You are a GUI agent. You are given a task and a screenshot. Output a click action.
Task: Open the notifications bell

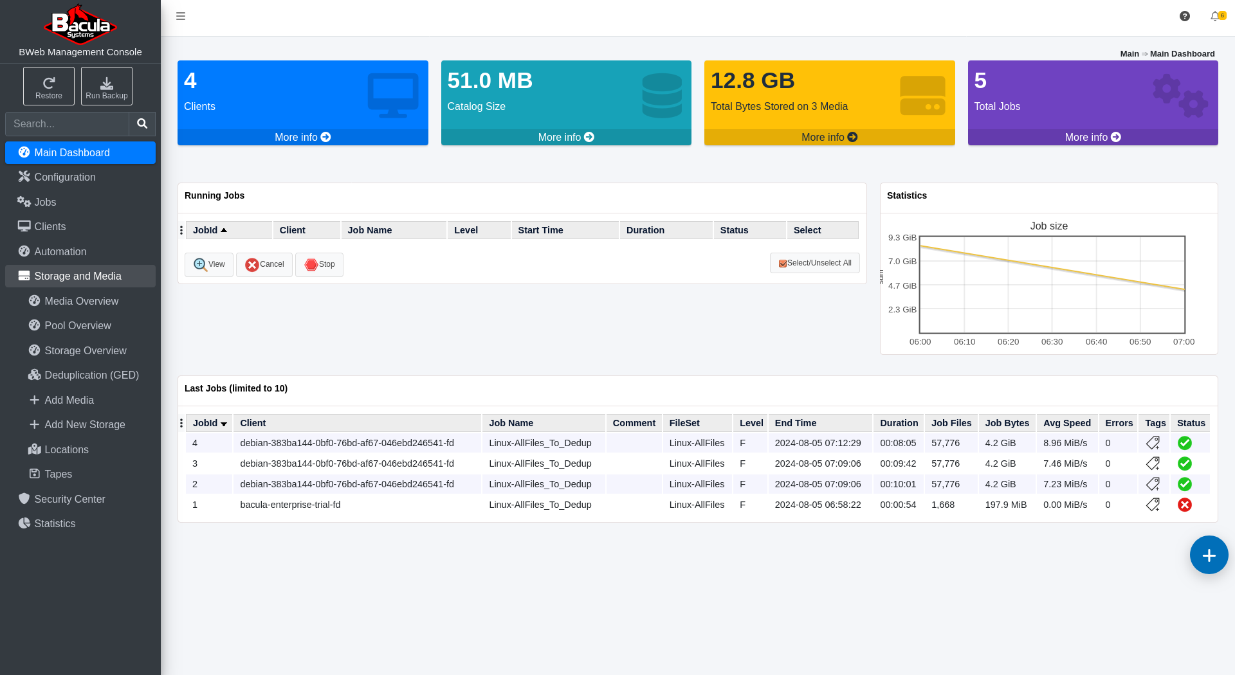1216,16
